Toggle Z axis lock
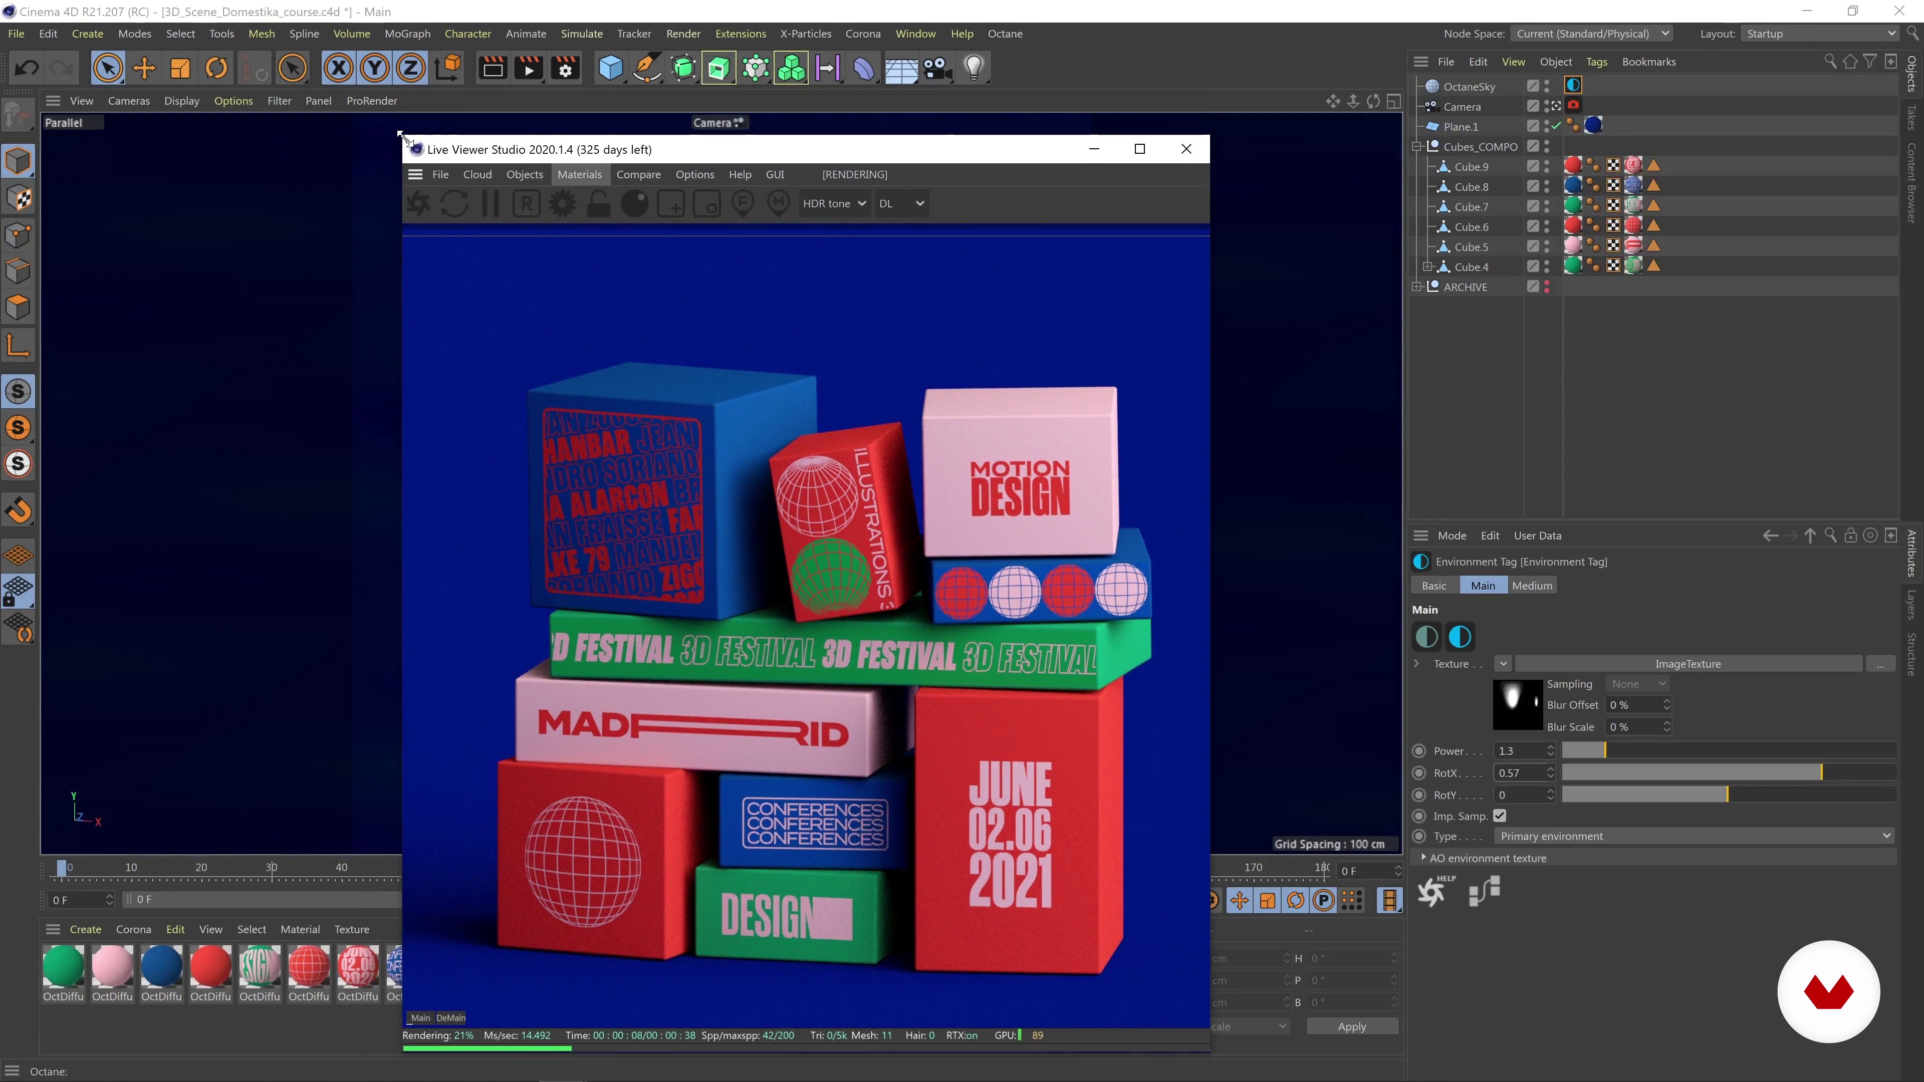The height and width of the screenshot is (1082, 1924). [x=410, y=69]
